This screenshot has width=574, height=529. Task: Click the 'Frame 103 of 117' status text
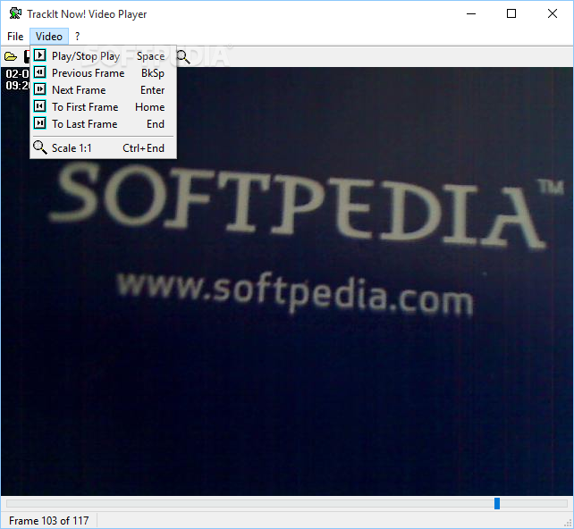48,520
